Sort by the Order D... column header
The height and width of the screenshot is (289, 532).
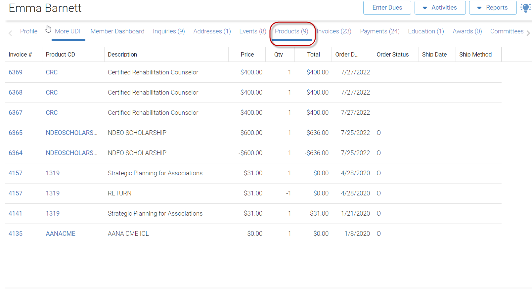point(347,55)
